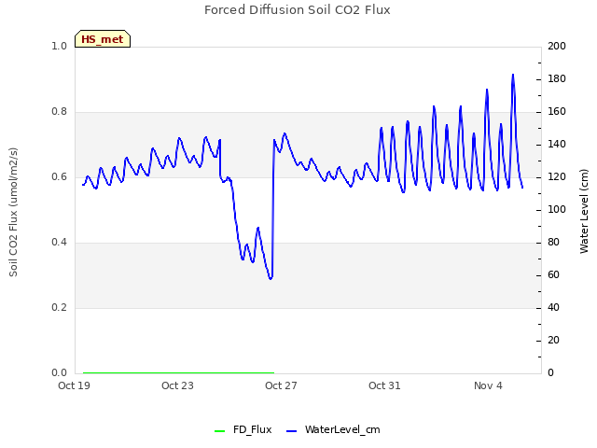Viewport: 597px width, 448px height.
Task: Click the 0.2 left axis tick label
Action: pyautogui.click(x=60, y=307)
